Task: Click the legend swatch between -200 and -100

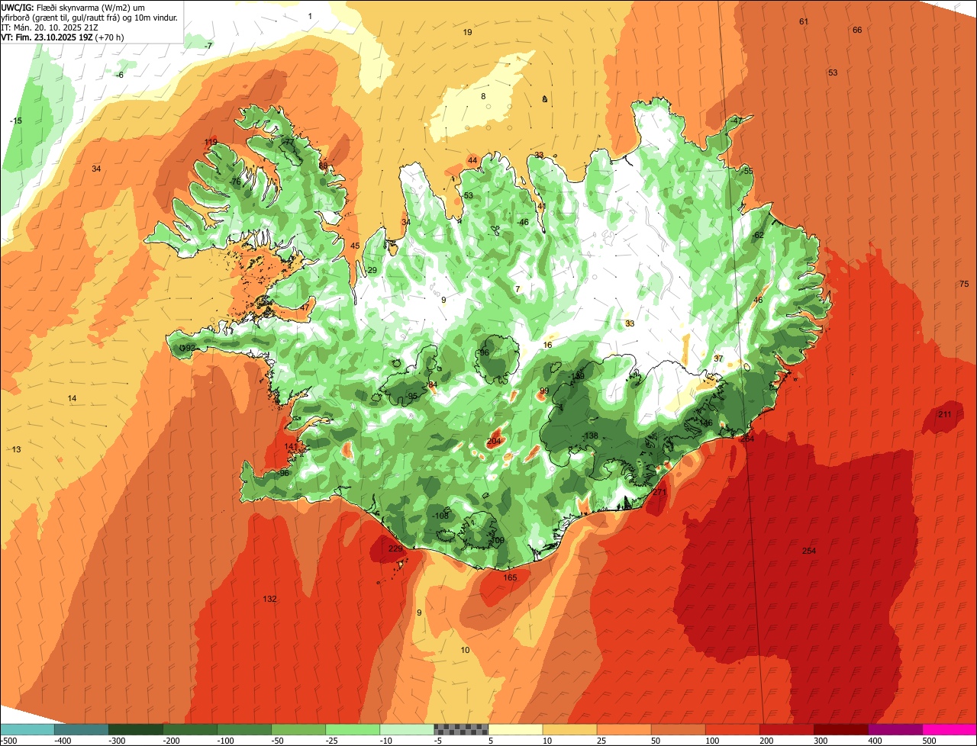Action: tap(190, 728)
